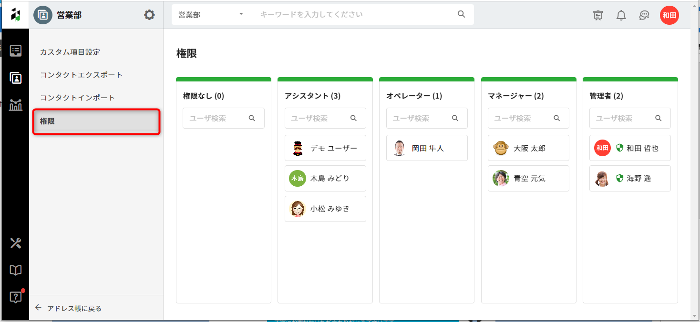The height and width of the screenshot is (322, 700).
Task: Open コンタクトインポート menu item
Action: (x=77, y=98)
